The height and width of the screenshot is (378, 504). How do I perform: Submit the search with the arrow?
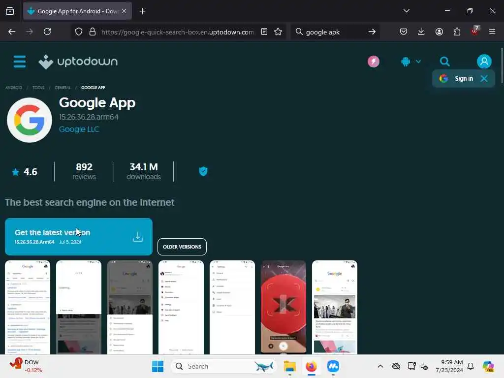click(x=372, y=31)
